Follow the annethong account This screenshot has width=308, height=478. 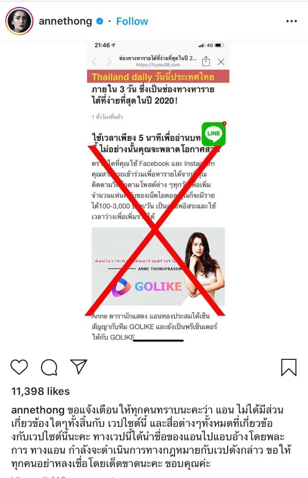tap(132, 21)
